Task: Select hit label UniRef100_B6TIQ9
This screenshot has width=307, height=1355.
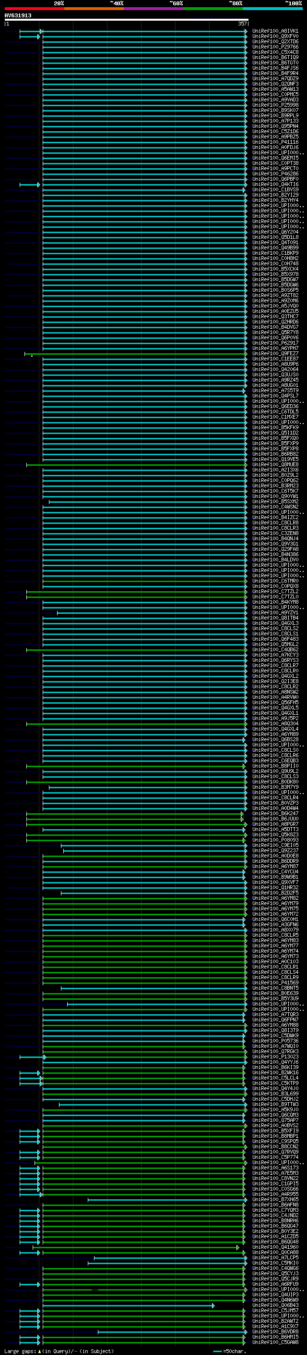Action: pos(275,57)
